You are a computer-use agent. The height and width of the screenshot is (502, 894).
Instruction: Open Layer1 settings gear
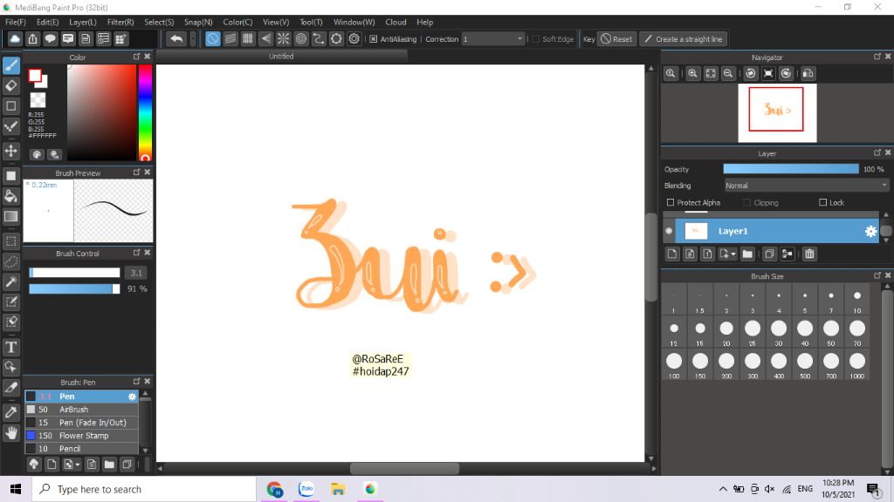pyautogui.click(x=870, y=231)
